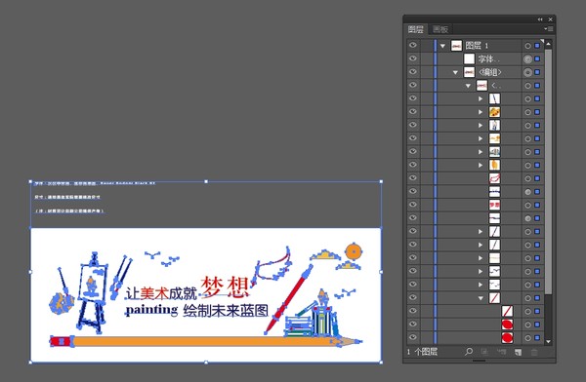Toggle visibility eye of <编组> row

point(413,72)
